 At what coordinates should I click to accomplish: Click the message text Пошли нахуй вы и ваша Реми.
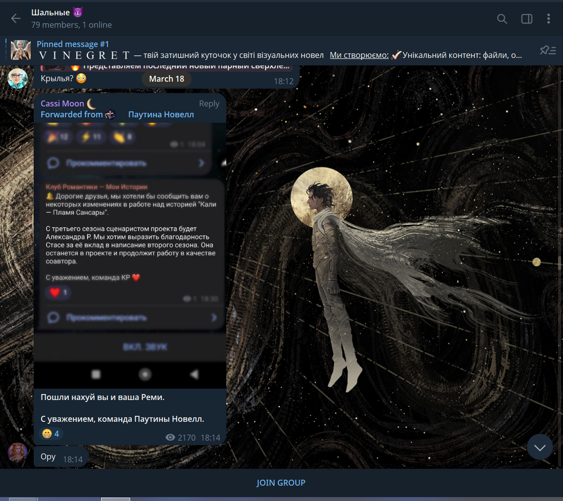point(102,397)
